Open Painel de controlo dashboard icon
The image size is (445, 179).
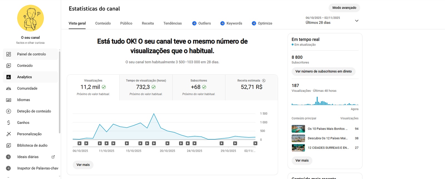9,54
